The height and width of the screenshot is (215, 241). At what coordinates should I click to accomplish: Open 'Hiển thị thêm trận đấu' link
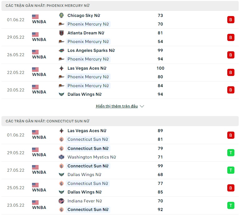pyautogui.click(x=117, y=106)
